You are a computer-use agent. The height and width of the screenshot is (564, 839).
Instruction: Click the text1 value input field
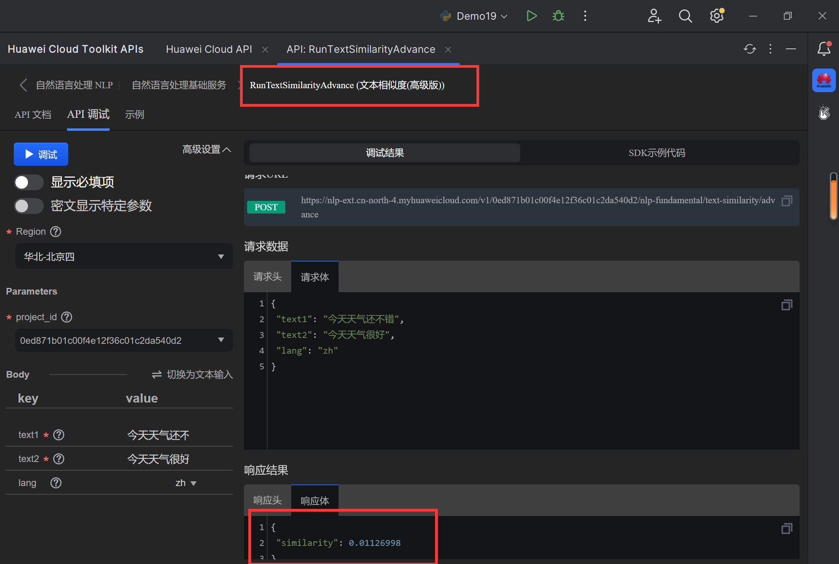pos(158,435)
